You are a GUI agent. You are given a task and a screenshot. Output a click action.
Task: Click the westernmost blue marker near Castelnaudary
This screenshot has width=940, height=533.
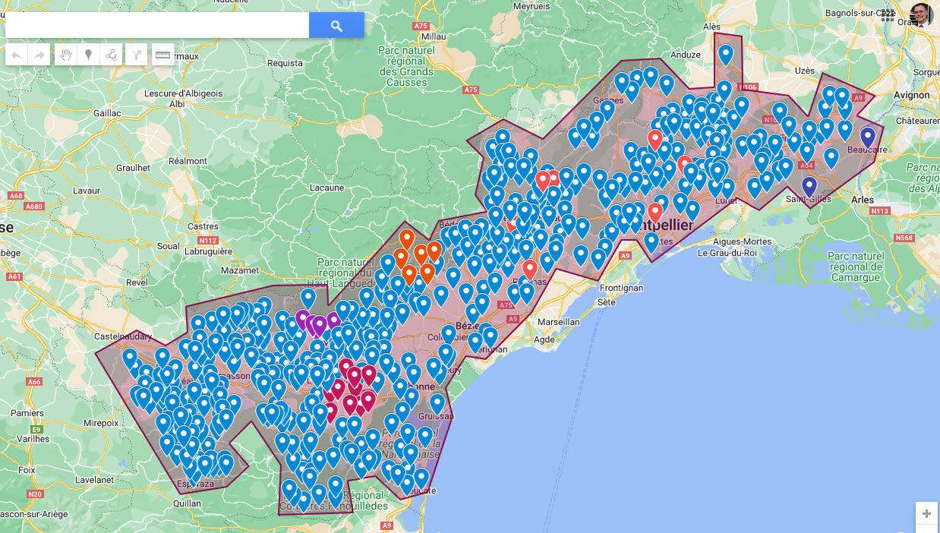click(130, 358)
